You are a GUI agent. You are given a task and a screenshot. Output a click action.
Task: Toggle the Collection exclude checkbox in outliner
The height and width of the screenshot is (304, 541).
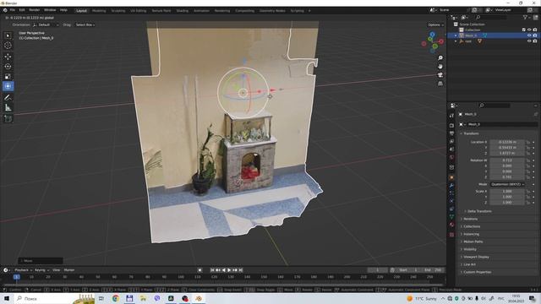pyautogui.click(x=523, y=30)
